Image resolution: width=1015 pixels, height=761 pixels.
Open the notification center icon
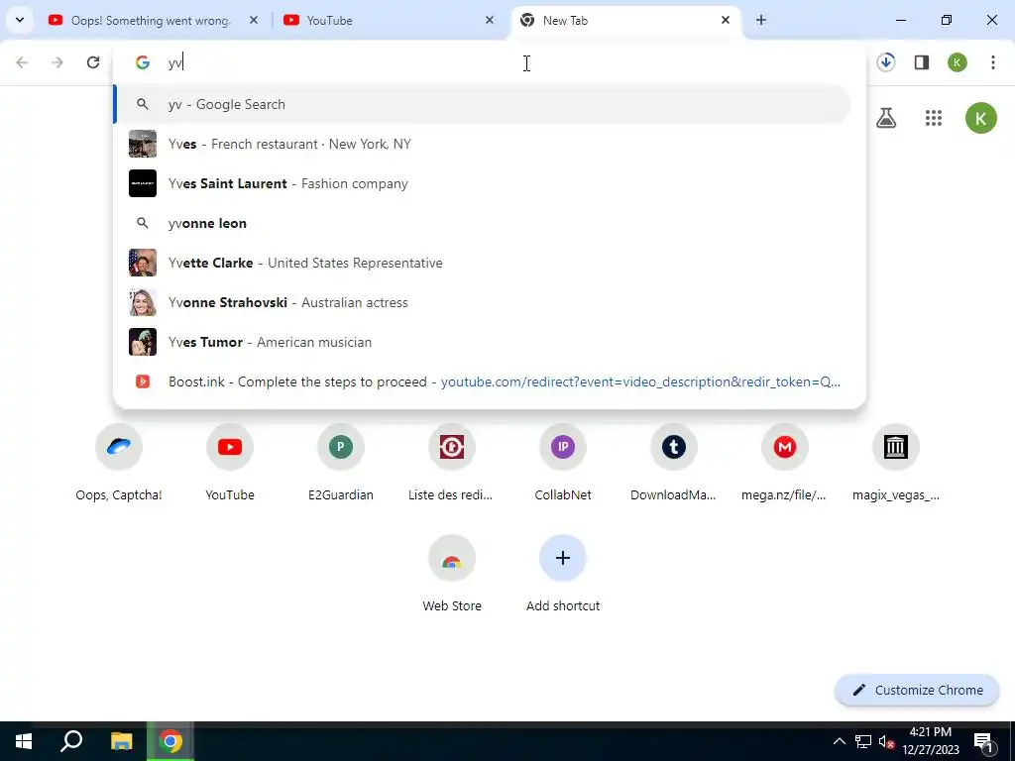(x=983, y=741)
